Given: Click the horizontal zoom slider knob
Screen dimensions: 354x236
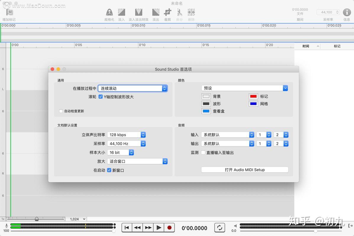Looking at the screenshot, I should tap(37, 219).
